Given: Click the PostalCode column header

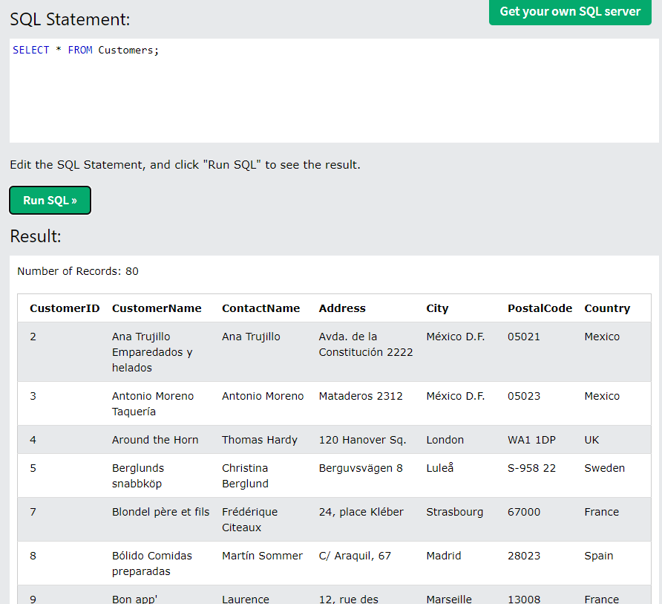Looking at the screenshot, I should [x=540, y=308].
